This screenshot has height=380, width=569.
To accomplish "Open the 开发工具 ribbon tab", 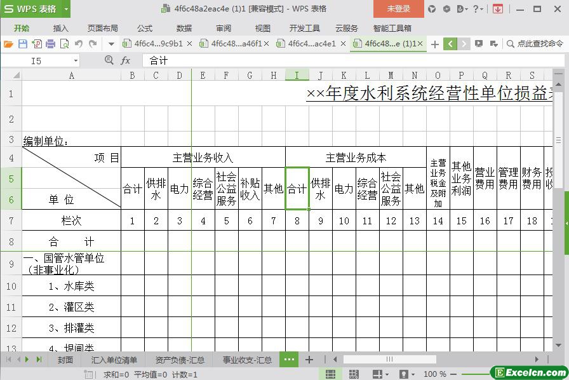I will pos(304,28).
